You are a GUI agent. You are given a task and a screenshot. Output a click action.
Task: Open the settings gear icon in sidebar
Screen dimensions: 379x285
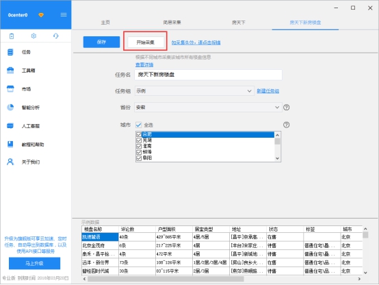click(x=34, y=36)
